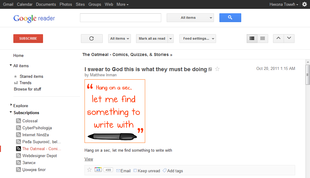Click the Colossal feed RSS icon
Viewport: 310px width, 178px height.
18,121
